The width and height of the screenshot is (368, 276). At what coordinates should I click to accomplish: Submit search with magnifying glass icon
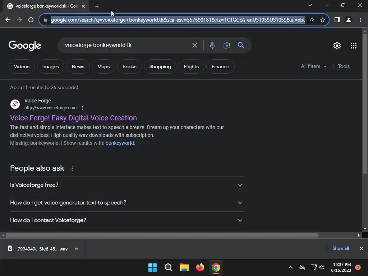[x=241, y=45]
